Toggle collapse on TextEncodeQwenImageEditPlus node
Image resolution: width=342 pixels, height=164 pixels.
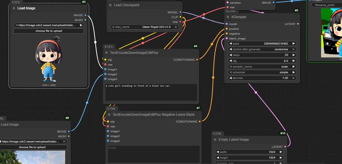(106, 53)
